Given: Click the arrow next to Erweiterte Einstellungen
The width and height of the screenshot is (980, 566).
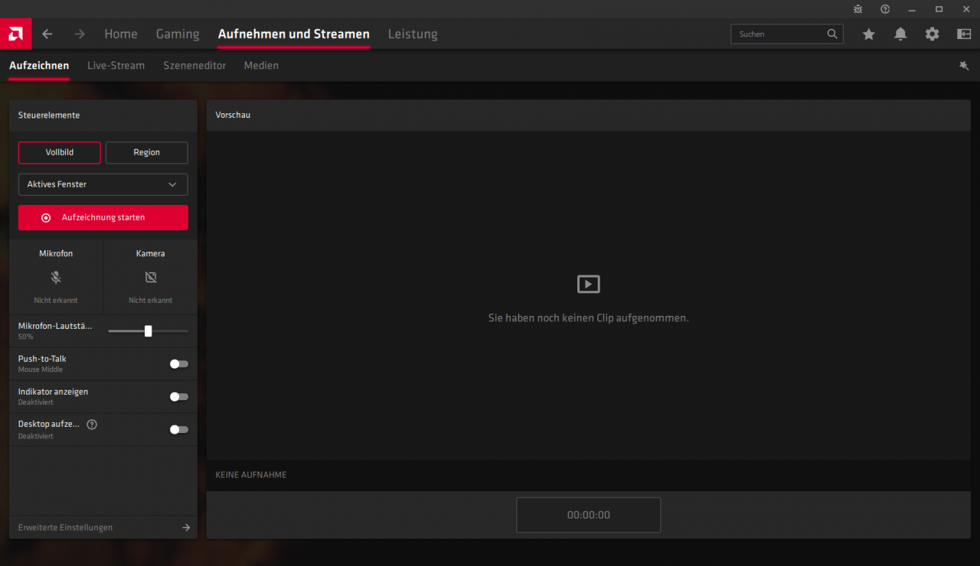Looking at the screenshot, I should pos(186,527).
